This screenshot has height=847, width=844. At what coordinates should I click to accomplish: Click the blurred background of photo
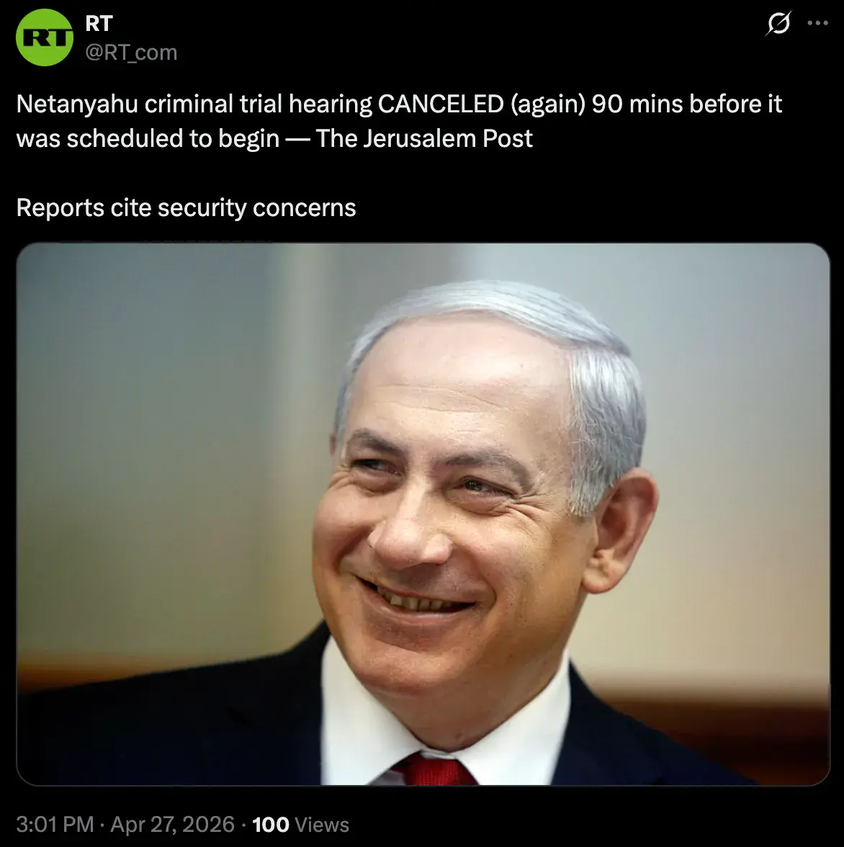tap(162, 432)
